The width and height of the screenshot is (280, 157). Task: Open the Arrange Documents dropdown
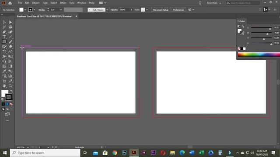[x=103, y=3]
